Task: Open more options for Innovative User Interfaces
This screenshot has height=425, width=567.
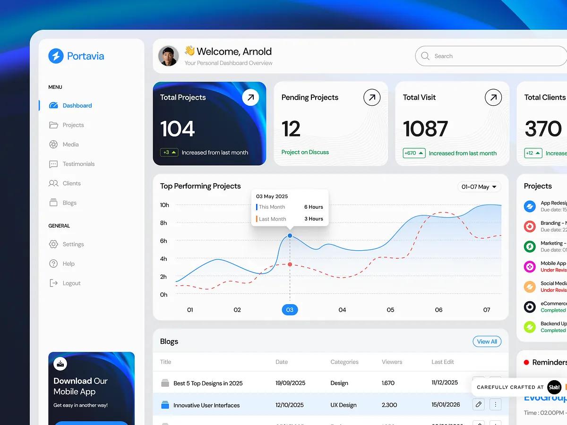Action: (x=495, y=404)
